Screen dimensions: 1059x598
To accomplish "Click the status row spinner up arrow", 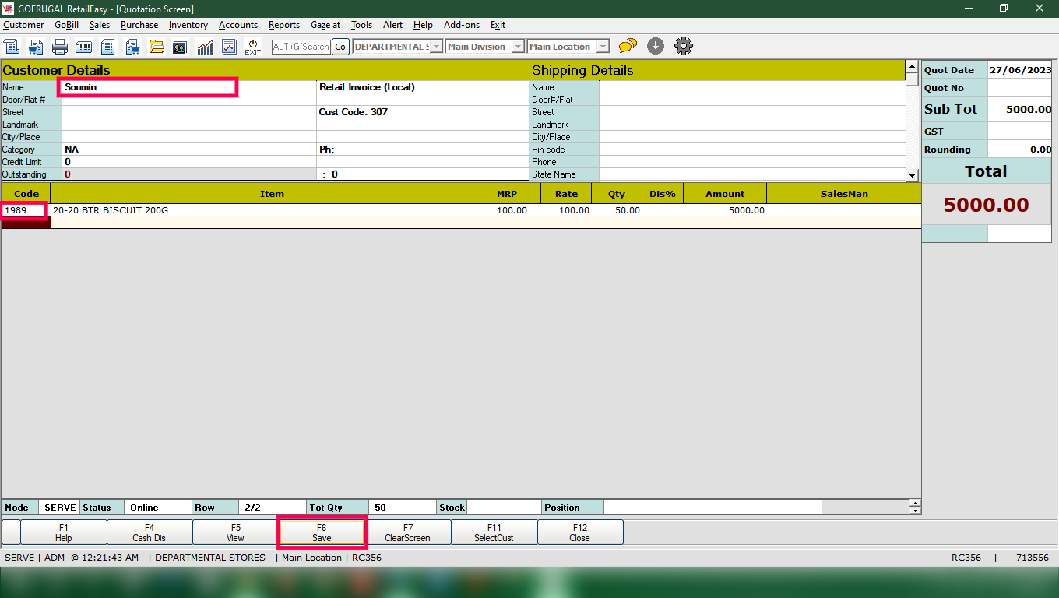I will 915,503.
